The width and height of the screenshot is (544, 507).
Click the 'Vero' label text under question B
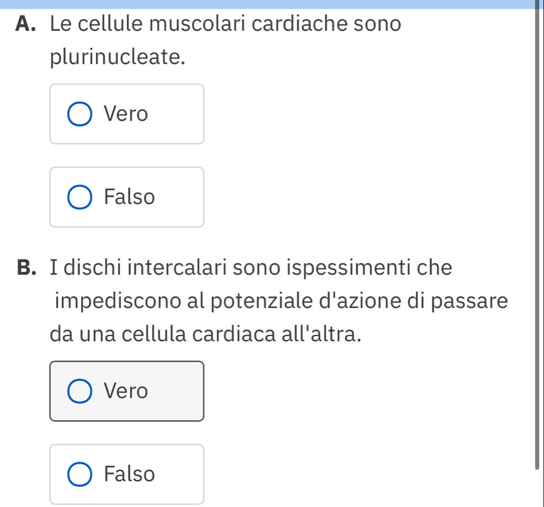click(x=127, y=391)
